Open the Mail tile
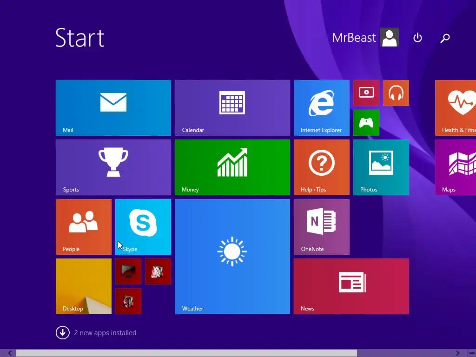 pos(113,108)
